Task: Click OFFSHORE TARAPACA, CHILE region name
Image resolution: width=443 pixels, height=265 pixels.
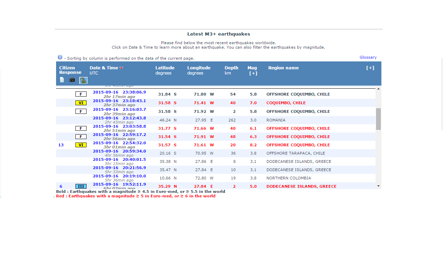Action: 296,153
